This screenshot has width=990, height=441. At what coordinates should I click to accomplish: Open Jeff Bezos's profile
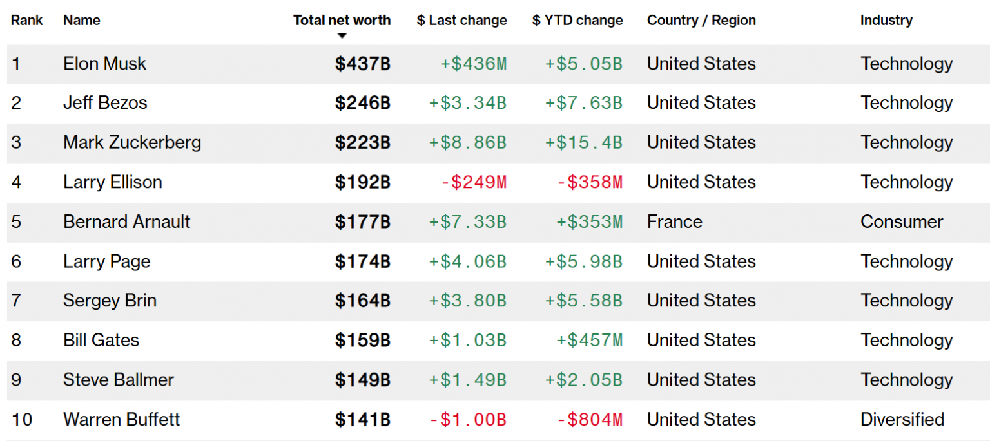105,103
